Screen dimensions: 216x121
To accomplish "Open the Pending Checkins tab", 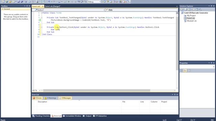I will pyautogui.click(x=41, y=116).
